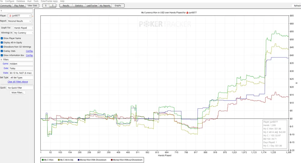Switch to the Play Poker view
Screen dimensions: 301x163
[x=19, y=6]
